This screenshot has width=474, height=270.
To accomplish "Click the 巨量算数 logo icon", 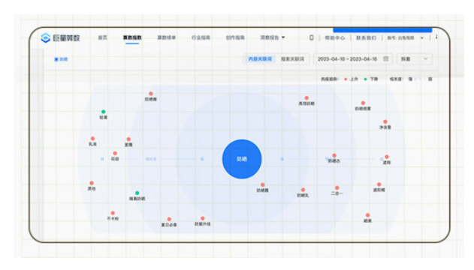I will pyautogui.click(x=45, y=37).
